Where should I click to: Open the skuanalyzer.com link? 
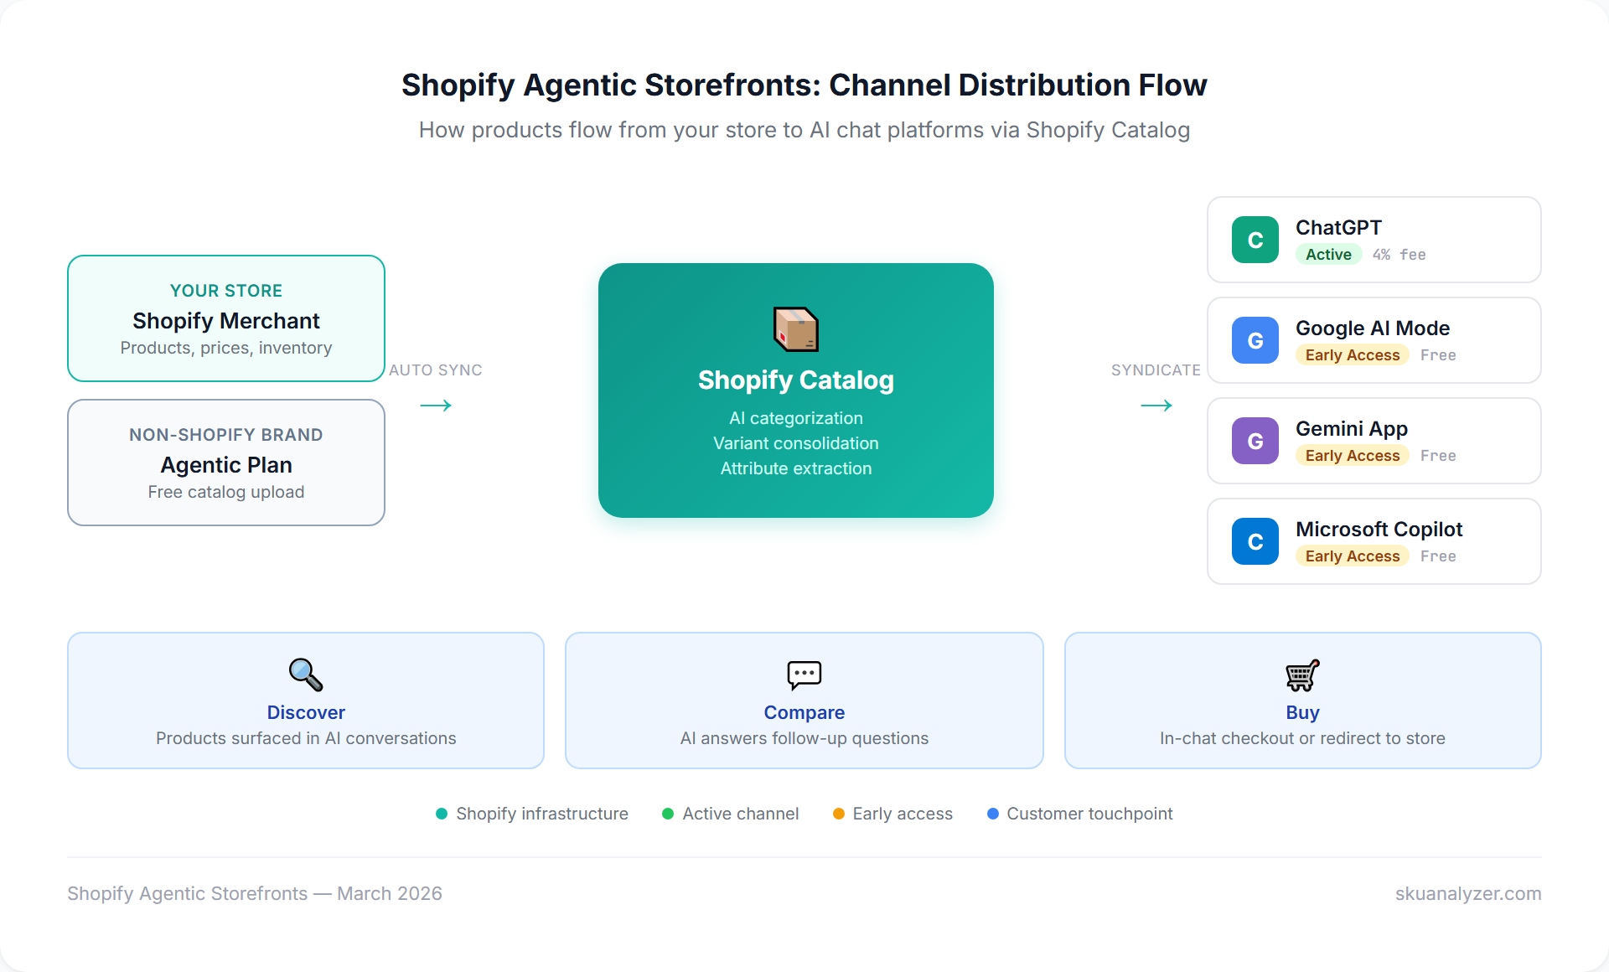[x=1467, y=893]
